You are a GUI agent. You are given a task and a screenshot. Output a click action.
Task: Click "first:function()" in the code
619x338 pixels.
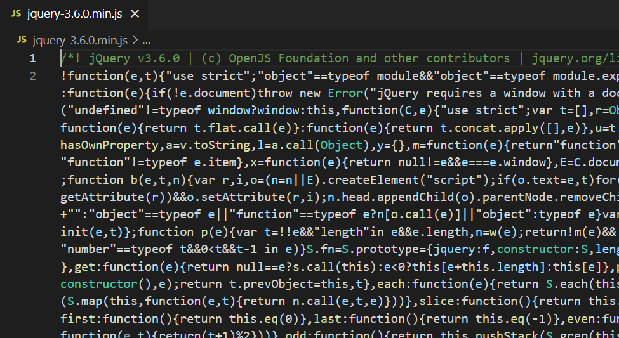[116, 319]
